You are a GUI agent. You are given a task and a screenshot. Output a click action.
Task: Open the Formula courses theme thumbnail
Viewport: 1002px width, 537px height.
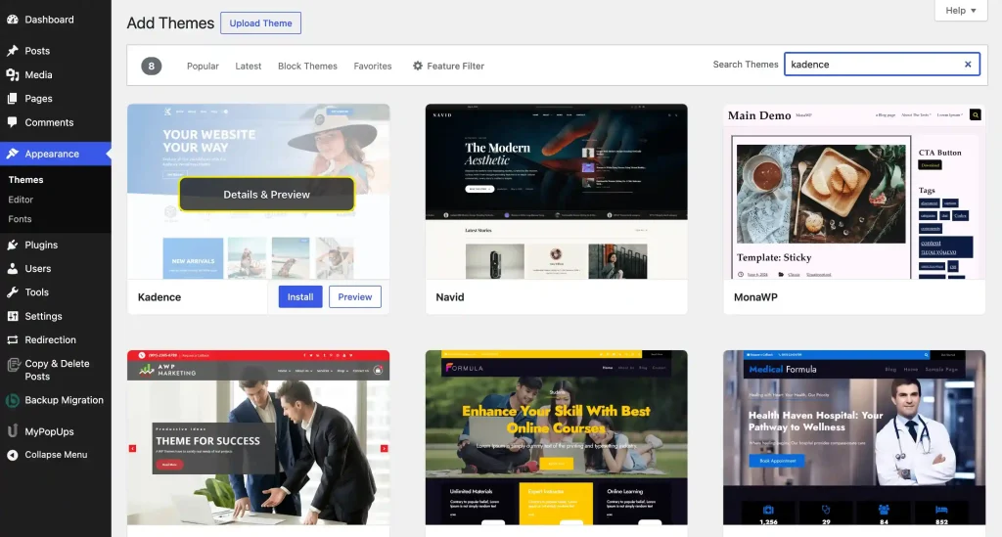[557, 437]
